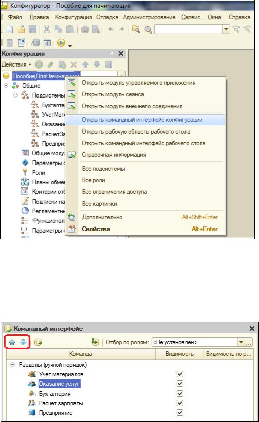Open dropdown arrow next to debug button
Viewport: 259px width, 422px height.
tap(70, 46)
